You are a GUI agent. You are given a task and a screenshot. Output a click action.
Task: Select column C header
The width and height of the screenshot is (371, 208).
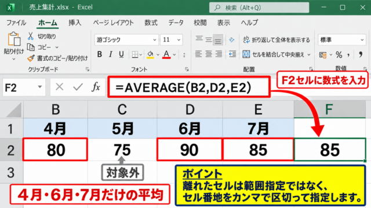122,109
